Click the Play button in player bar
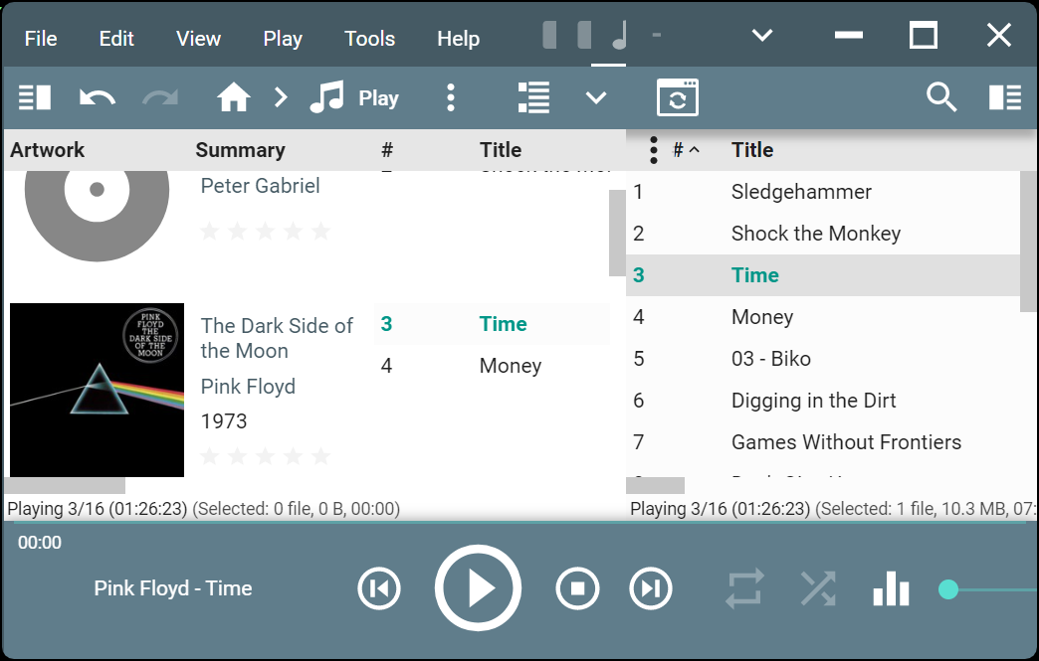This screenshot has width=1039, height=661. (x=478, y=588)
